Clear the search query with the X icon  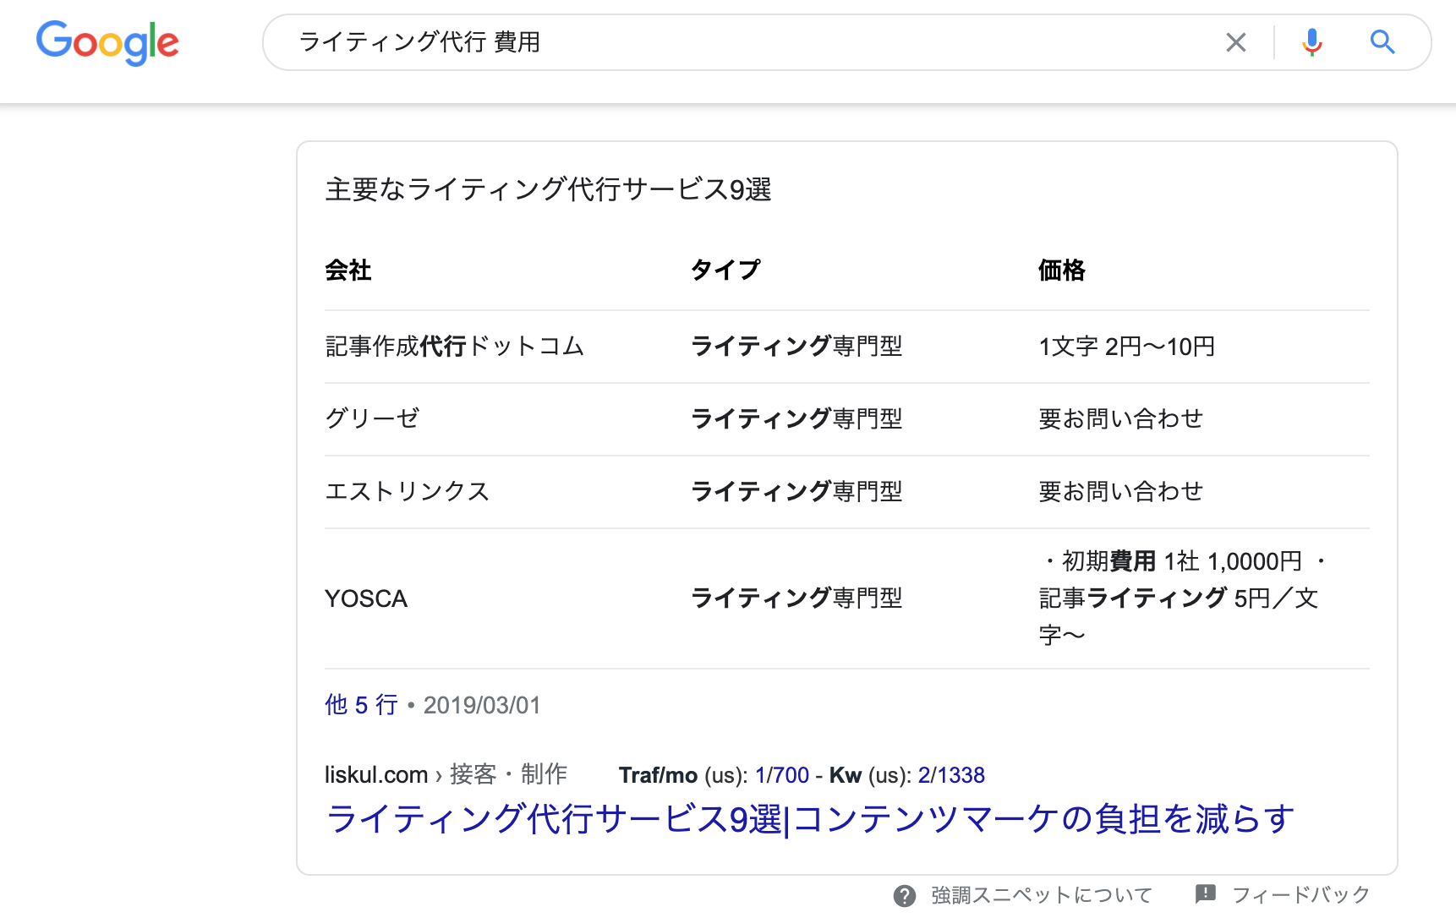(x=1235, y=42)
